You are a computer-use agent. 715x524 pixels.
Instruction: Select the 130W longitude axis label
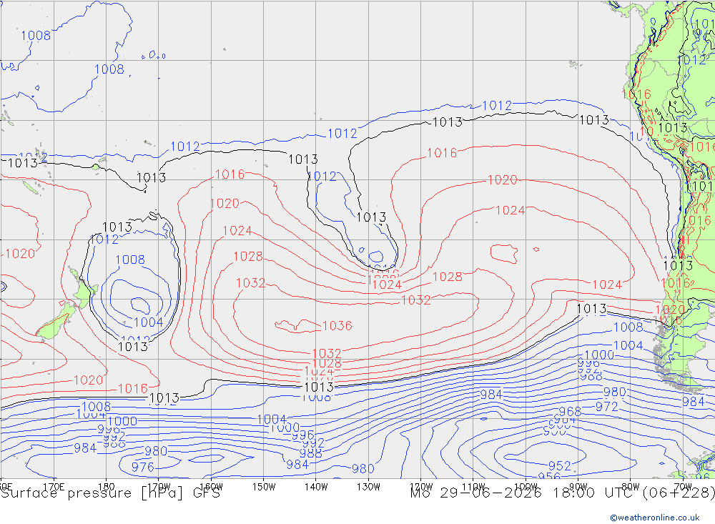pyautogui.click(x=368, y=487)
